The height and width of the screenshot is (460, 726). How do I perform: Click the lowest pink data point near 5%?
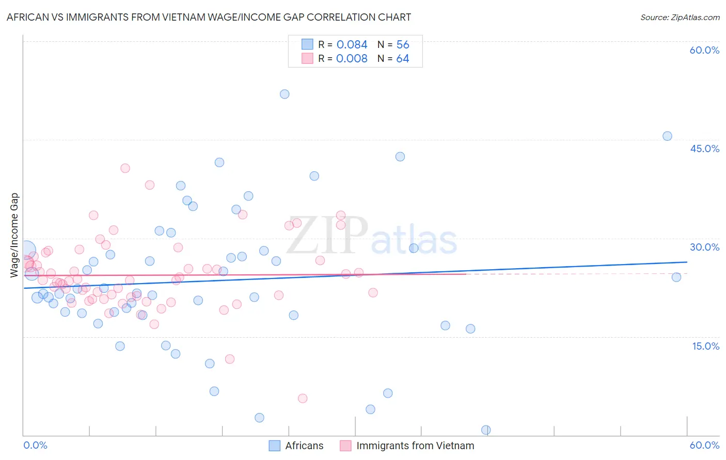(x=303, y=398)
